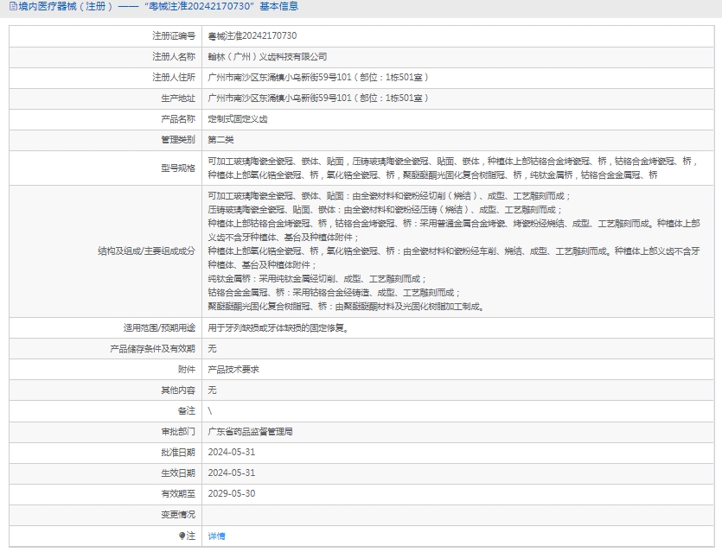
Task: Select registration number value 粤械注准20242170730
Action: coord(252,36)
